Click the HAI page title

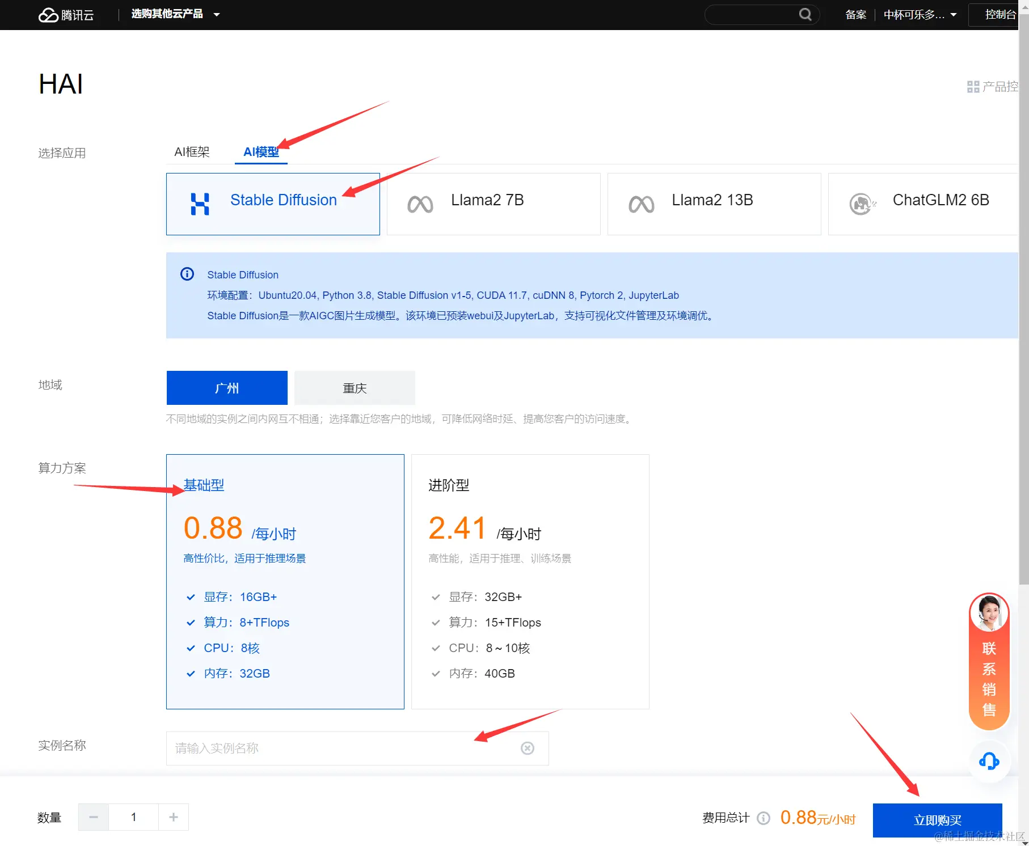tap(61, 84)
